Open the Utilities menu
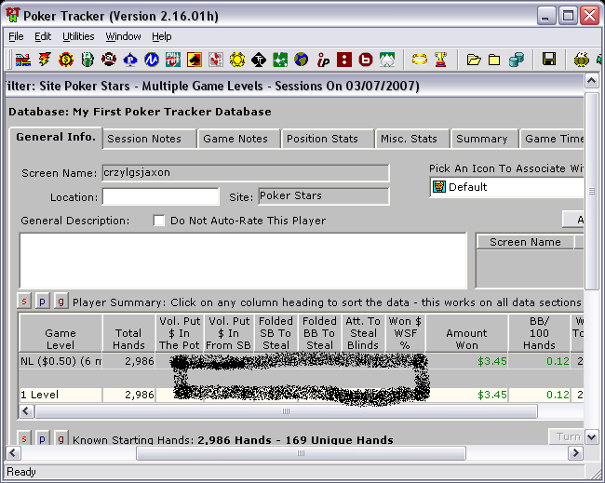Image resolution: width=605 pixels, height=483 pixels. (x=78, y=36)
